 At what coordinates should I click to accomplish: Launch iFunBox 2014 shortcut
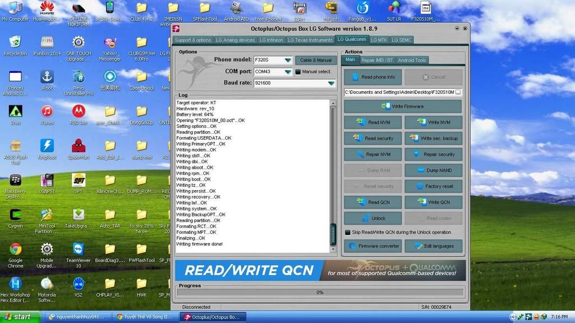coord(47,46)
